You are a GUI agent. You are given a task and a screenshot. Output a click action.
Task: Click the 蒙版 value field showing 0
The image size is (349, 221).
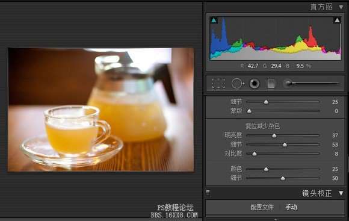(336, 111)
